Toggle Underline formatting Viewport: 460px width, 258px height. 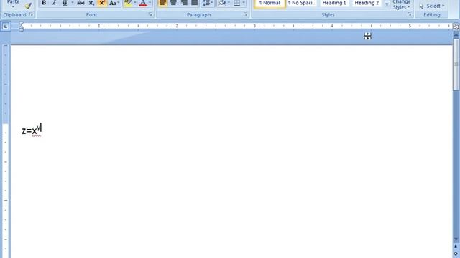pos(65,3)
